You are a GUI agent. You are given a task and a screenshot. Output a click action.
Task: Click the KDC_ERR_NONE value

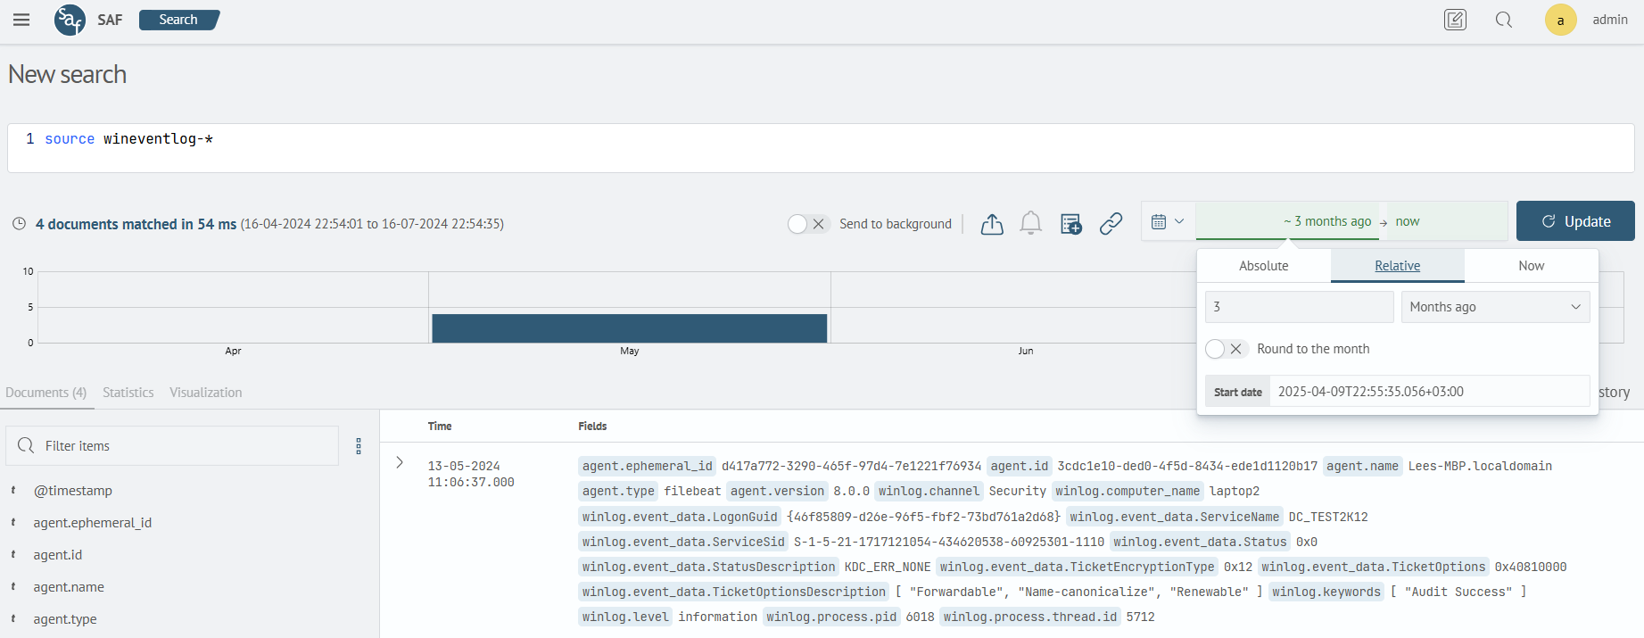point(888,567)
